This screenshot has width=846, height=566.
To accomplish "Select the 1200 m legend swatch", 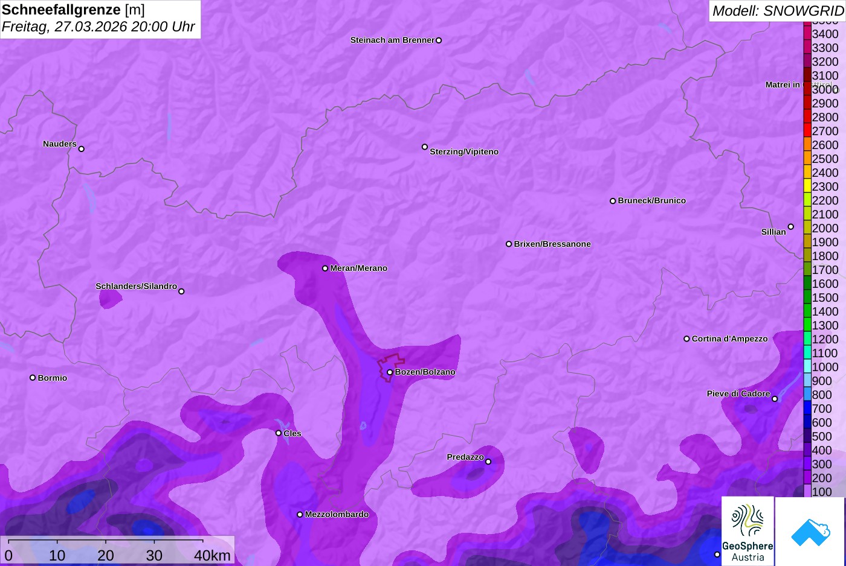I will tap(807, 339).
